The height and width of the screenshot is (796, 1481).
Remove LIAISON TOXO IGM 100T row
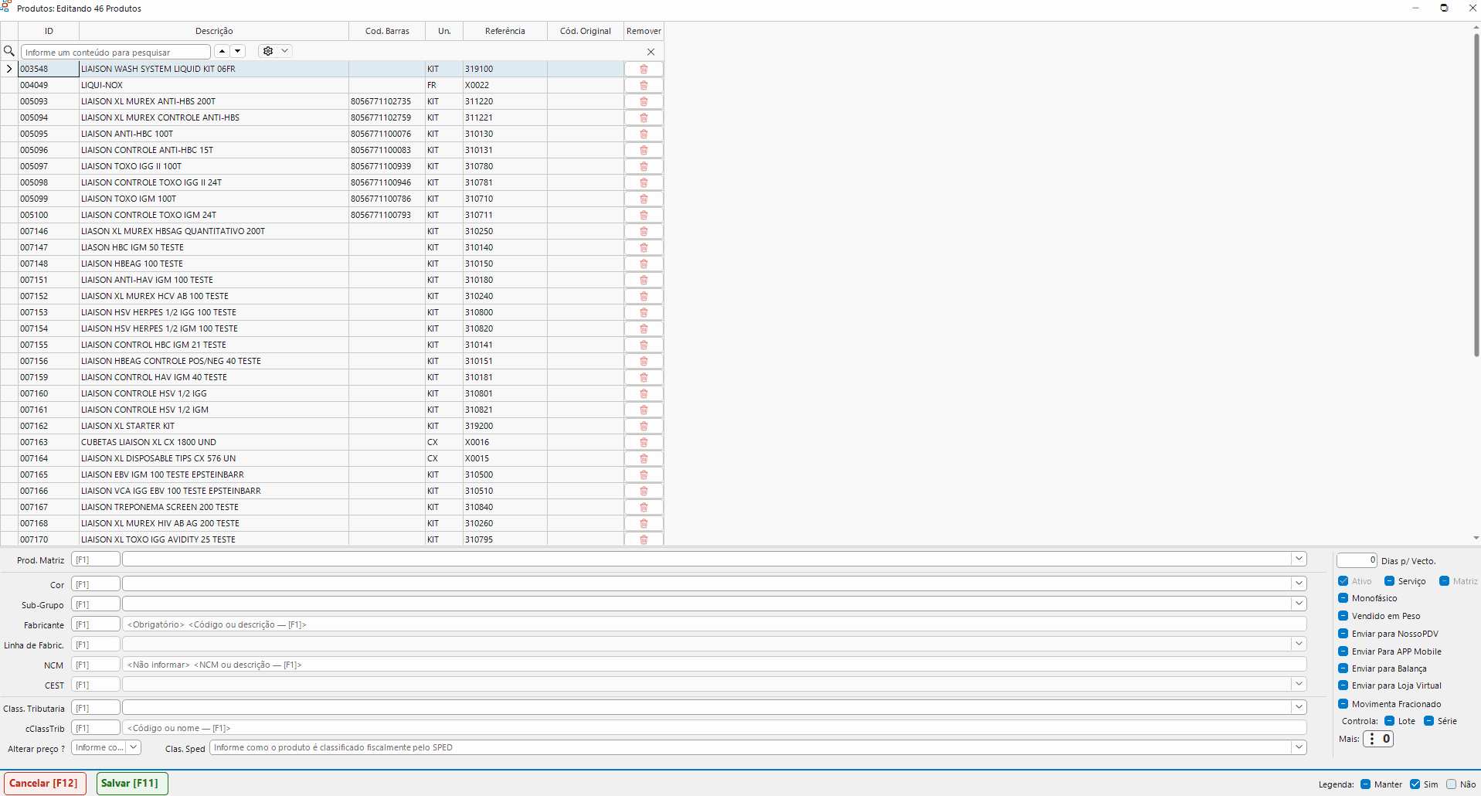[x=644, y=199]
